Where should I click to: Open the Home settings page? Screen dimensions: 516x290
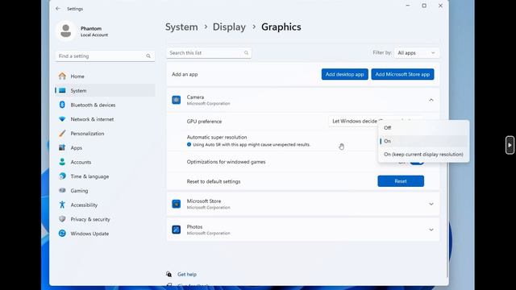(105, 77)
